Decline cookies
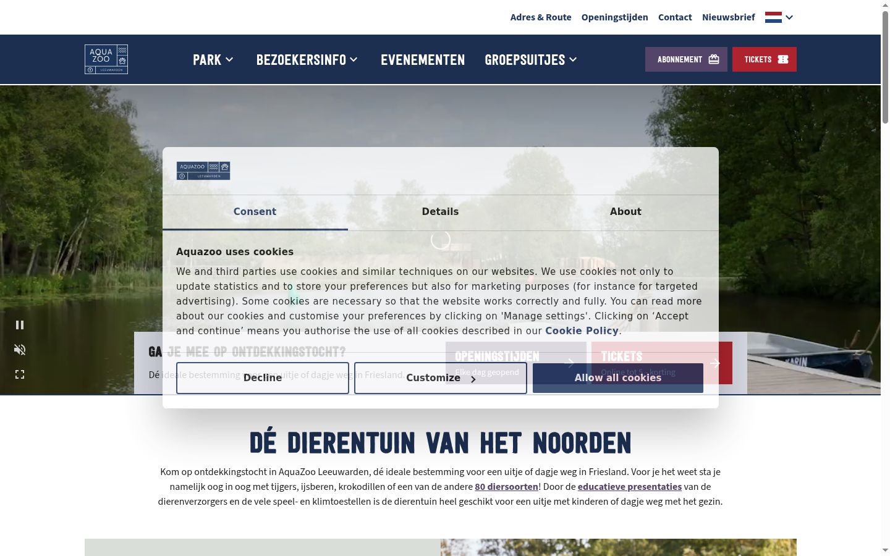The width and height of the screenshot is (890, 556). (x=263, y=378)
